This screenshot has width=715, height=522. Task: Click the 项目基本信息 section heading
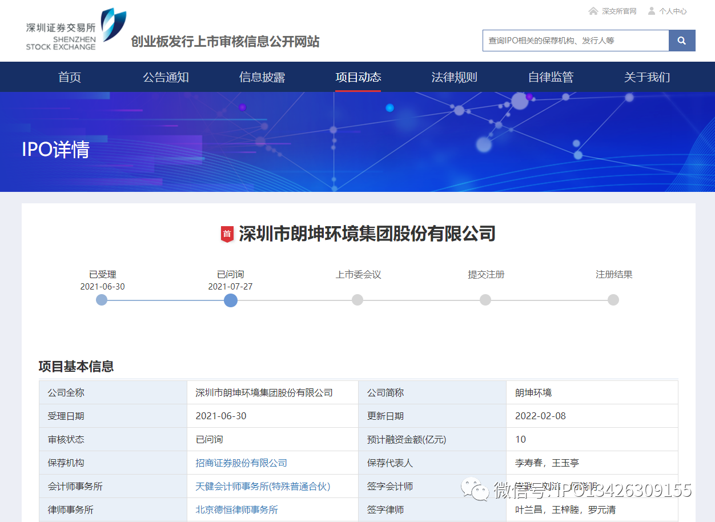tap(76, 367)
